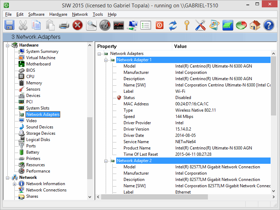This screenshot has height=210, width=280.
Task: Click the Home toolbar icon
Action: coord(255,25)
